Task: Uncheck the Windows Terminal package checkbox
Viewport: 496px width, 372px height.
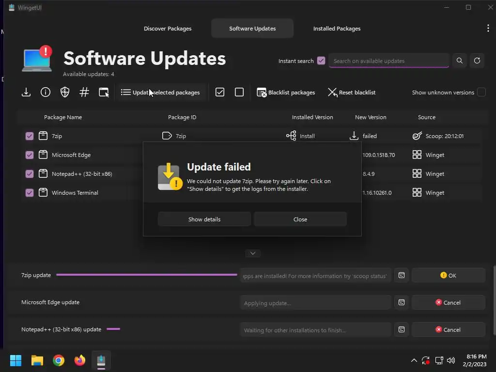Action: click(x=30, y=193)
